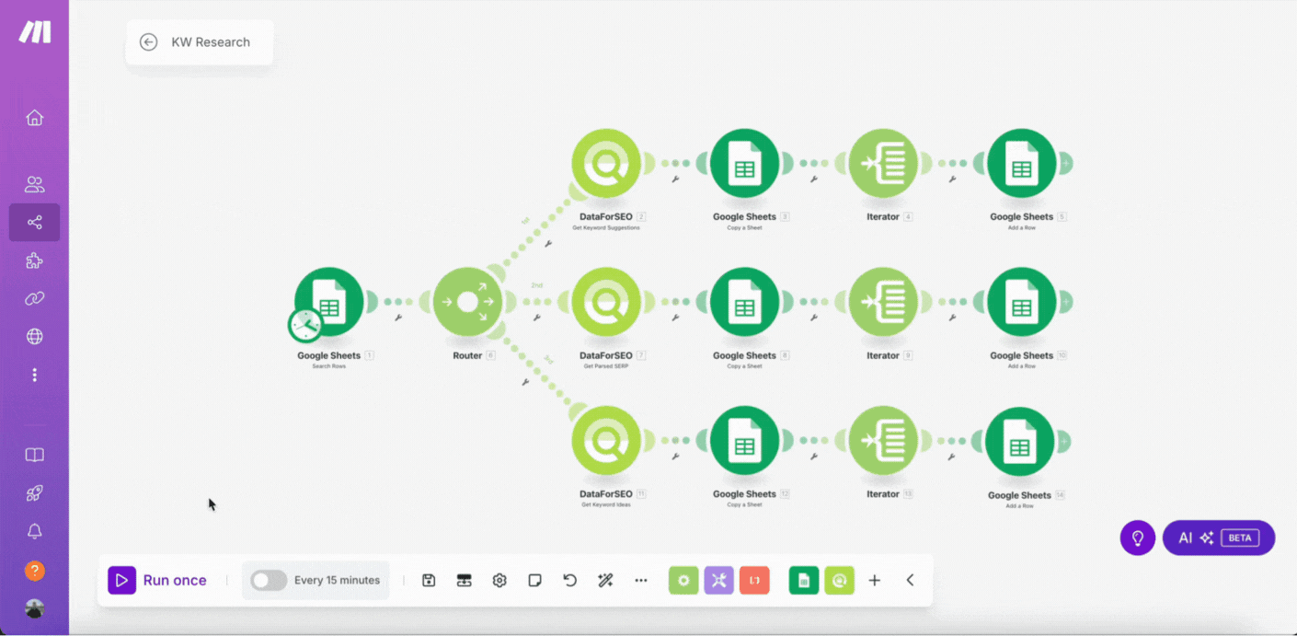Click the Undo arrow in toolbar
This screenshot has width=1297, height=636.
(x=570, y=581)
